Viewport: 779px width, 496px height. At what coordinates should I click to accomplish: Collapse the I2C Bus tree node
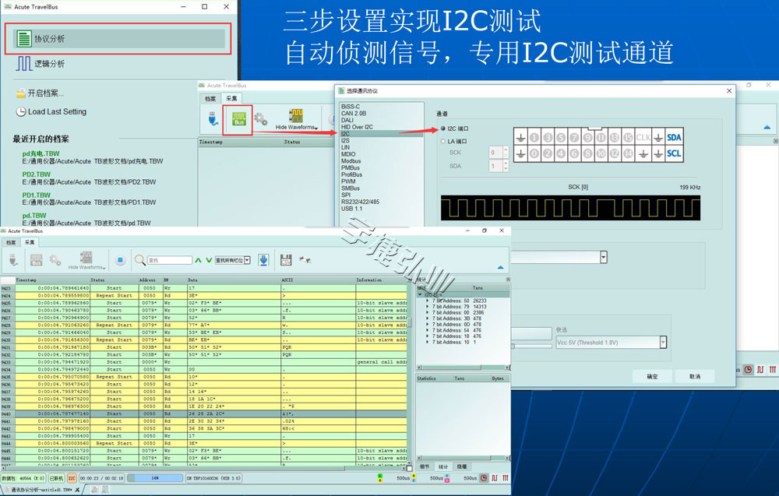tap(421, 295)
